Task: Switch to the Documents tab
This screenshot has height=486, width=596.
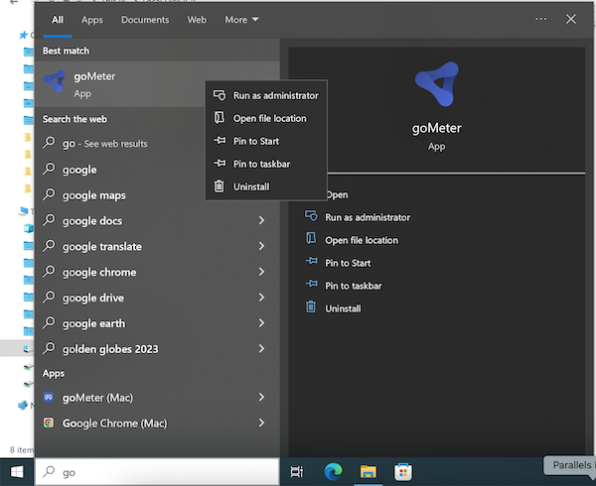Action: (x=145, y=20)
